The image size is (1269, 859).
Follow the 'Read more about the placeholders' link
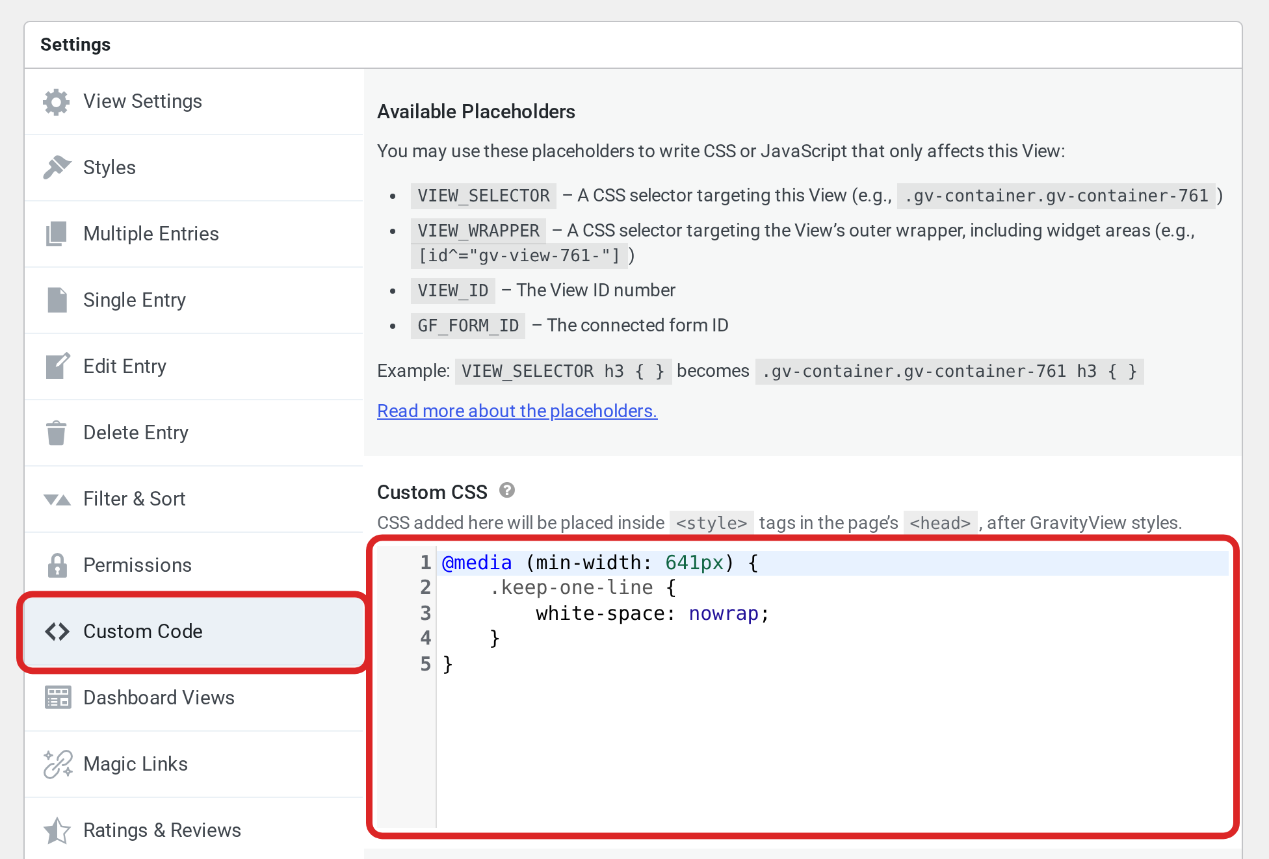click(517, 411)
